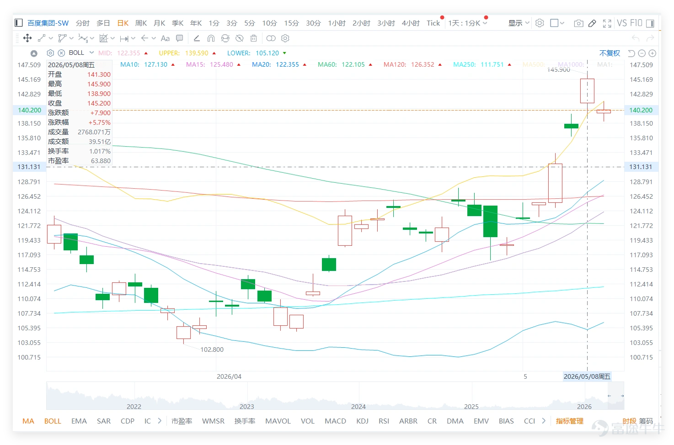Enable the magnet snap tool
The width and height of the screenshot is (674, 445).
tap(211, 38)
